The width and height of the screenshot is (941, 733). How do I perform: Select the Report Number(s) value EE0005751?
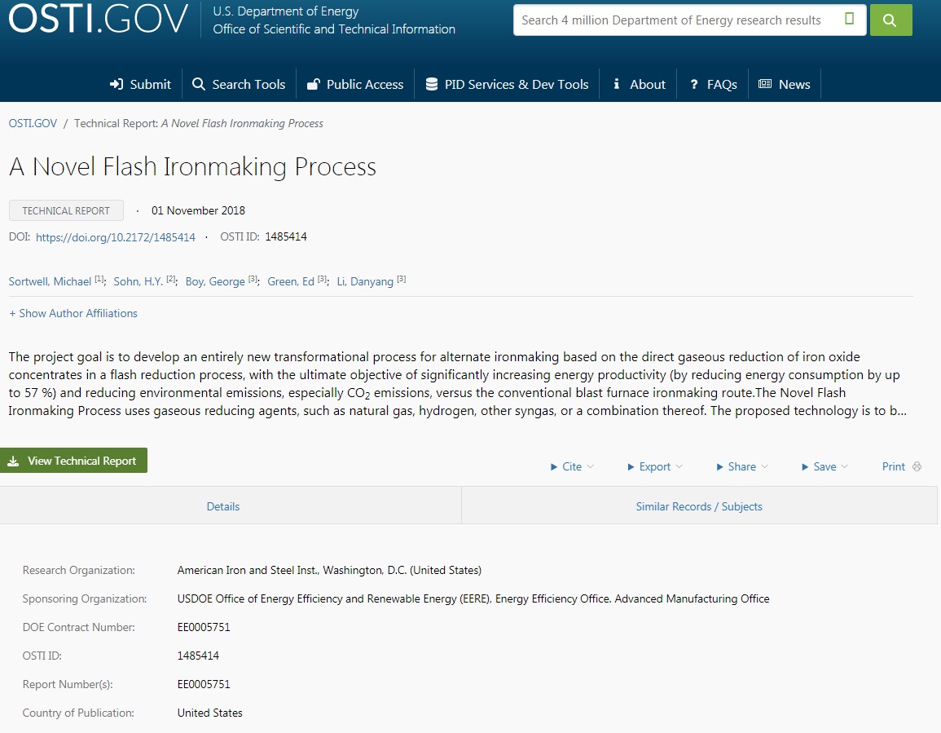[204, 684]
